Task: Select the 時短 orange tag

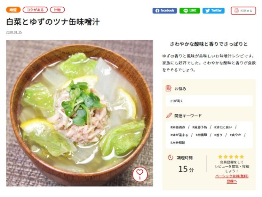Action: [x=13, y=10]
